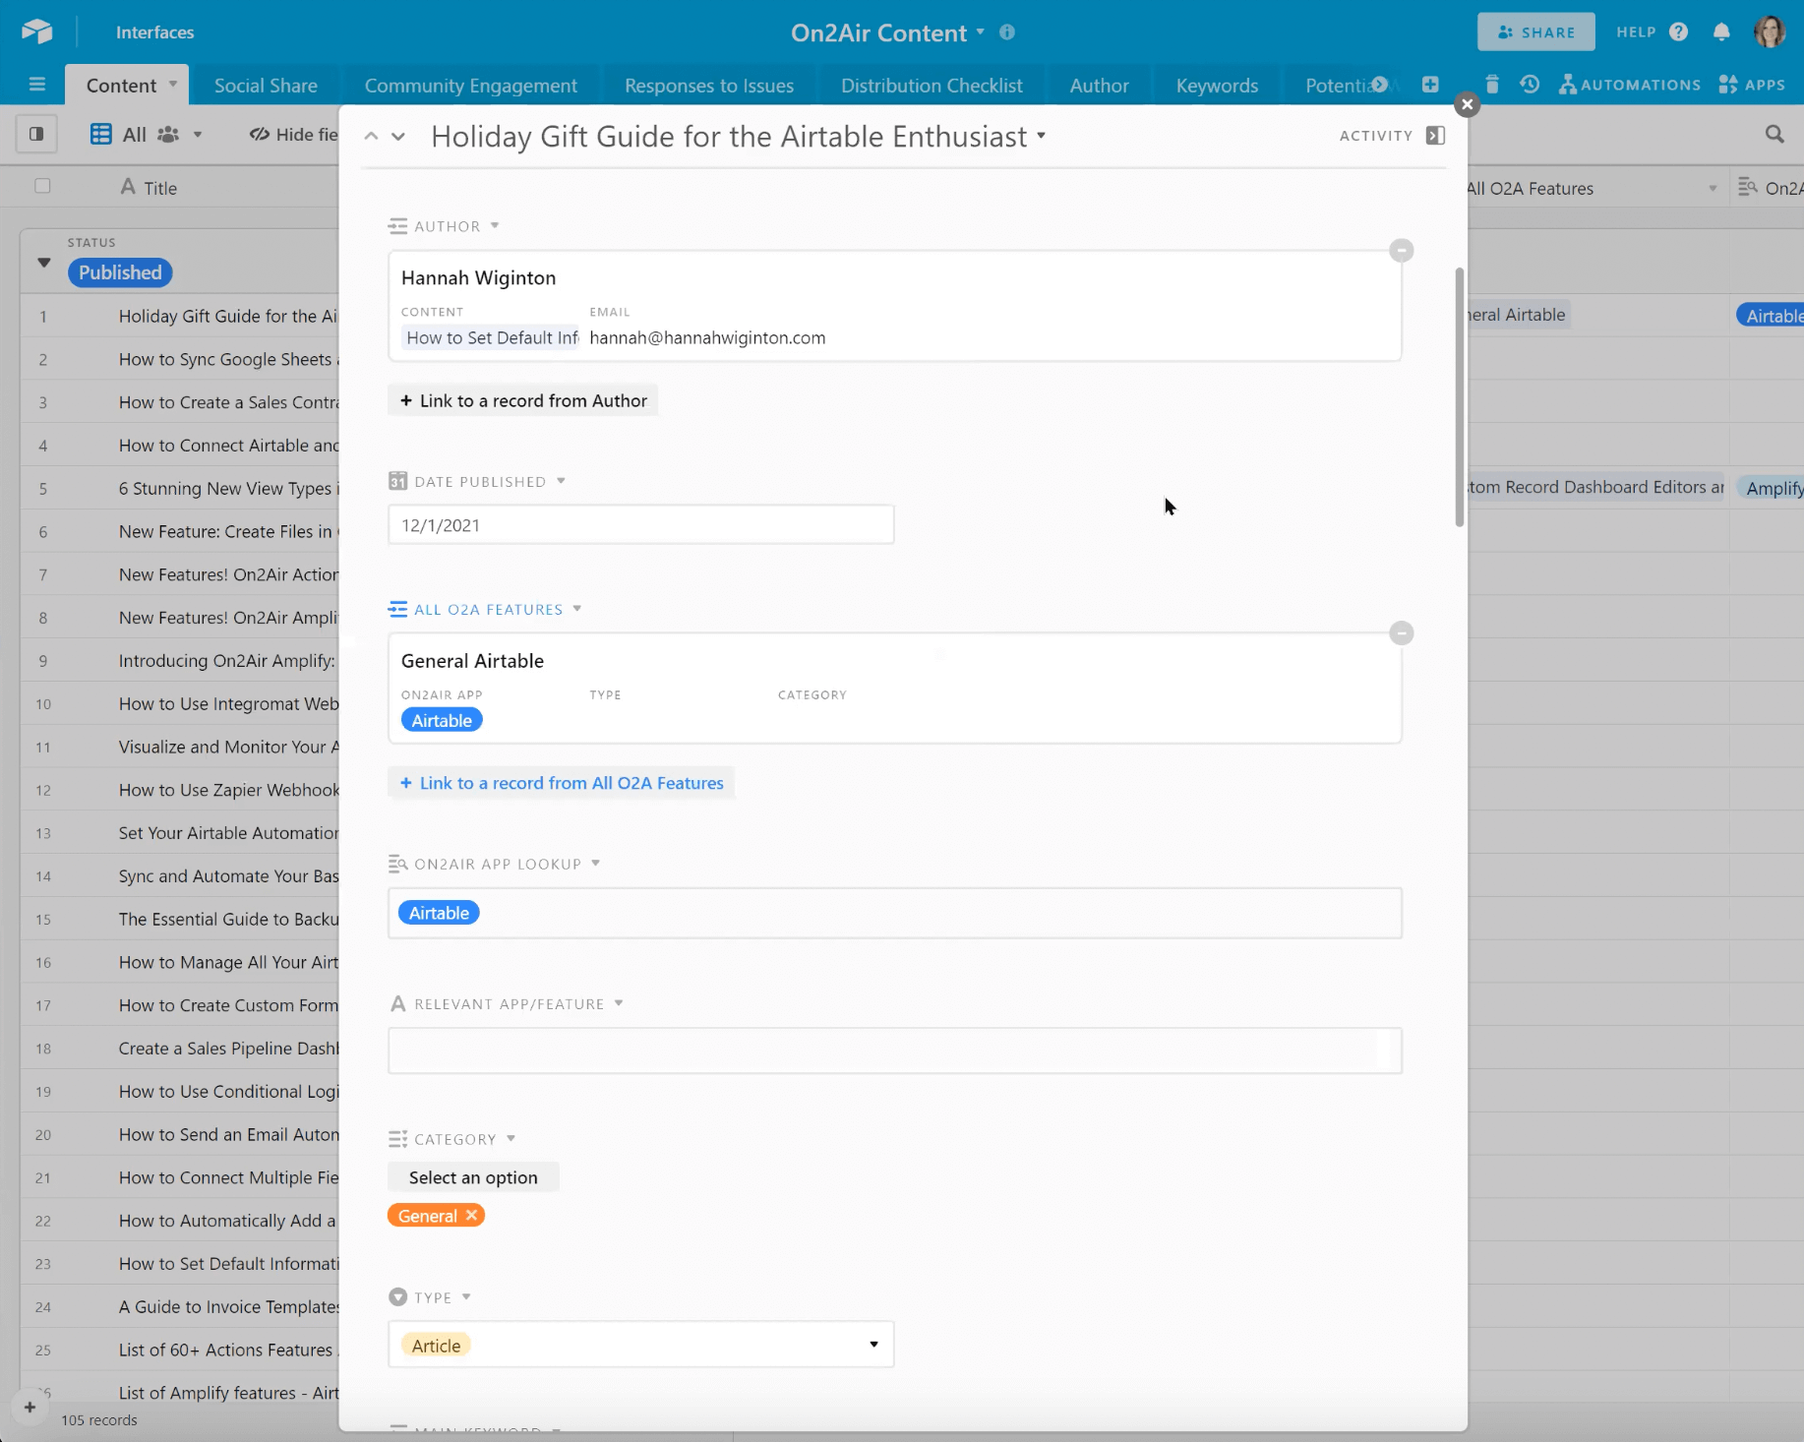Viewport: 1804px width, 1442px height.
Task: Toggle select-all records checkbox
Action: (42, 186)
